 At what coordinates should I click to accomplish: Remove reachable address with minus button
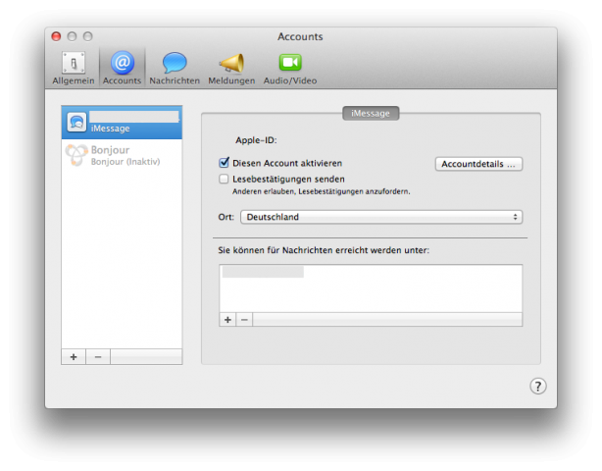(245, 320)
